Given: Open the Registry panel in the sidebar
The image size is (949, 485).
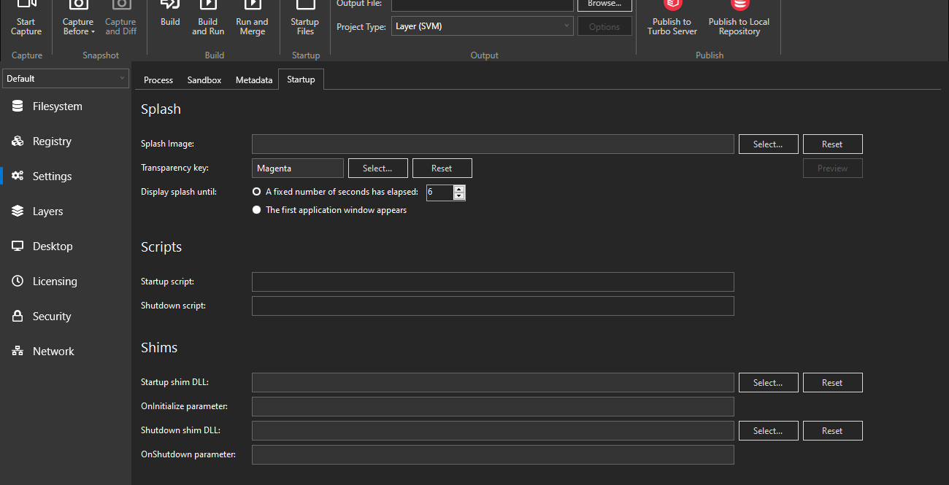Looking at the screenshot, I should click(51, 141).
